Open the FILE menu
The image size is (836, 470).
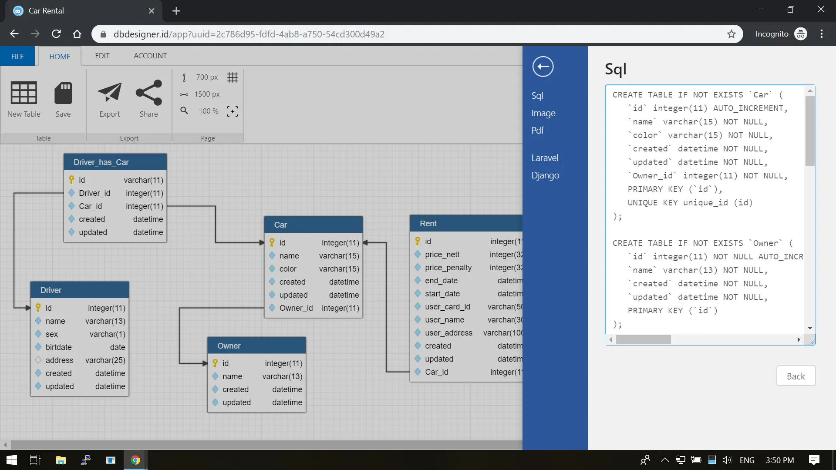(17, 56)
